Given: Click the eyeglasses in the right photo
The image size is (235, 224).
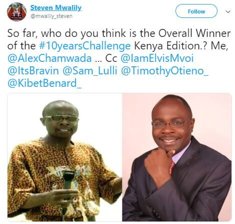Looking at the screenshot, I should [x=171, y=124].
